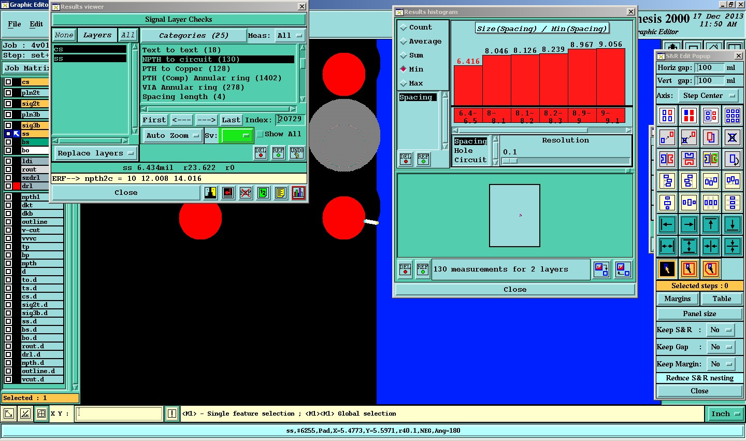
Task: Select the Average radio button in histogram
Action: [x=404, y=41]
